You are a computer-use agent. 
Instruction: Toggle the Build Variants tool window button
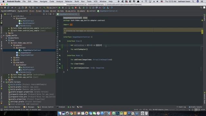[x=1, y=83]
